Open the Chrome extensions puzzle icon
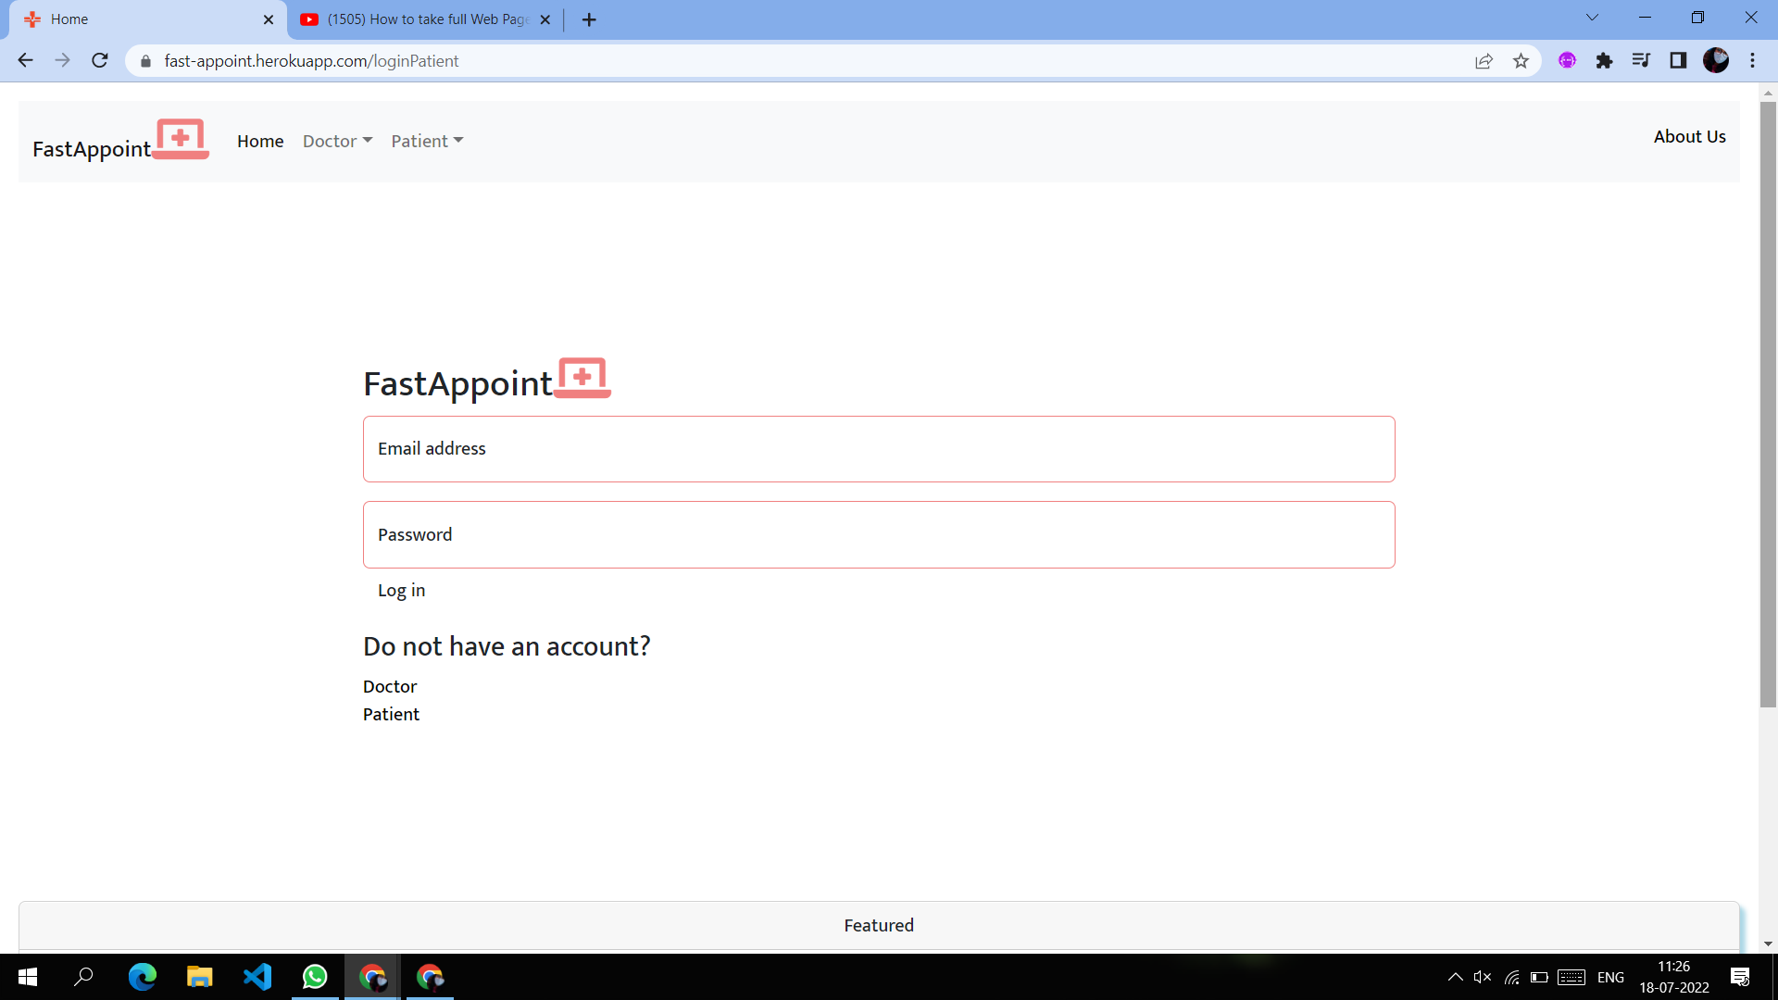1778x1000 pixels. pyautogui.click(x=1604, y=61)
